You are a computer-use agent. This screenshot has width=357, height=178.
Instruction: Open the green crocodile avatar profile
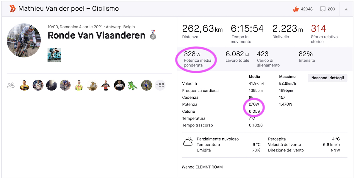[x=133, y=85]
